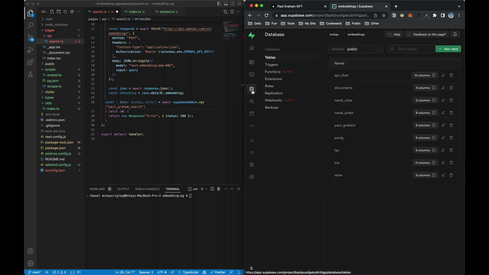Viewport: 489px width, 275px height.
Task: Click the New table button
Action: 448,49
